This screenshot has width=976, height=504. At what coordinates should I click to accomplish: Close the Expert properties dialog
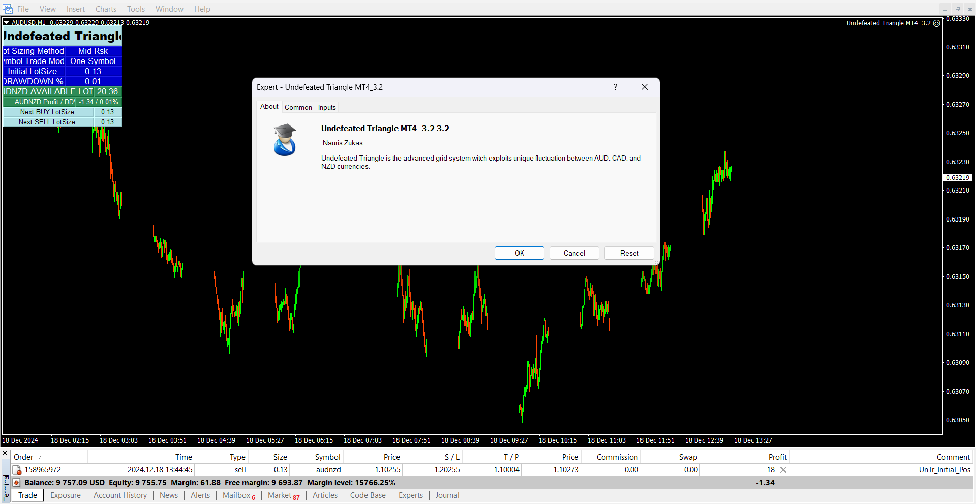(644, 87)
